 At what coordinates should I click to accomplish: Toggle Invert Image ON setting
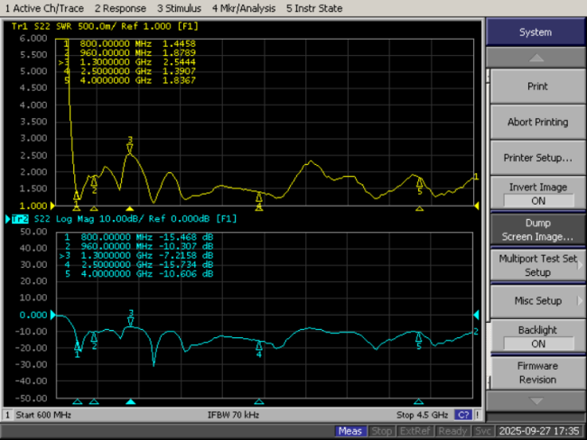[537, 193]
